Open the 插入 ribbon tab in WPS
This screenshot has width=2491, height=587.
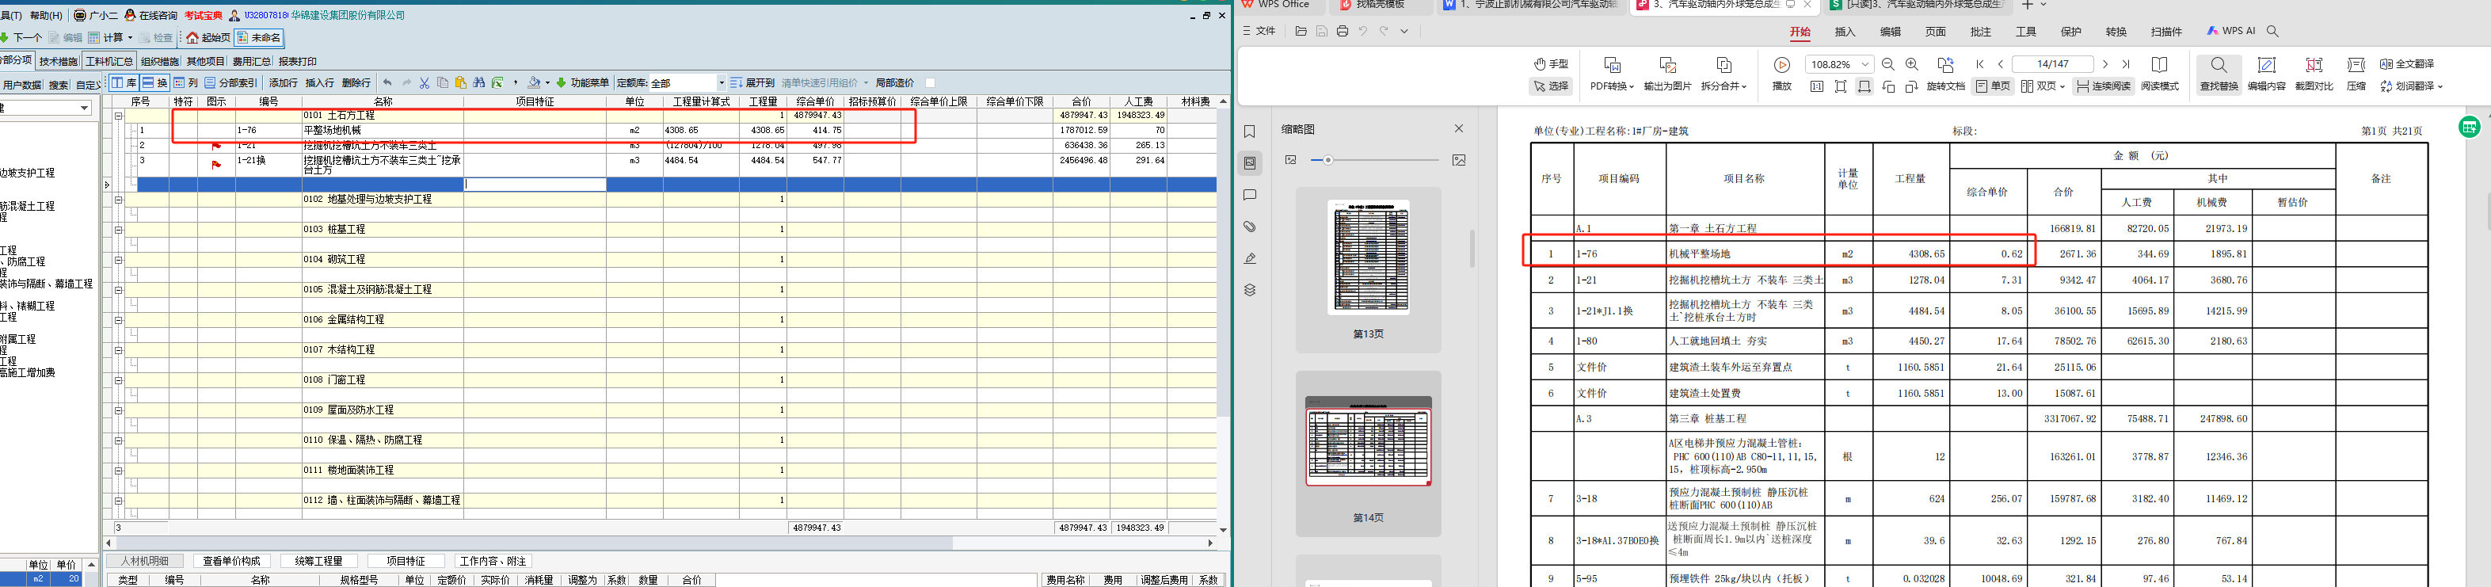(x=1845, y=32)
